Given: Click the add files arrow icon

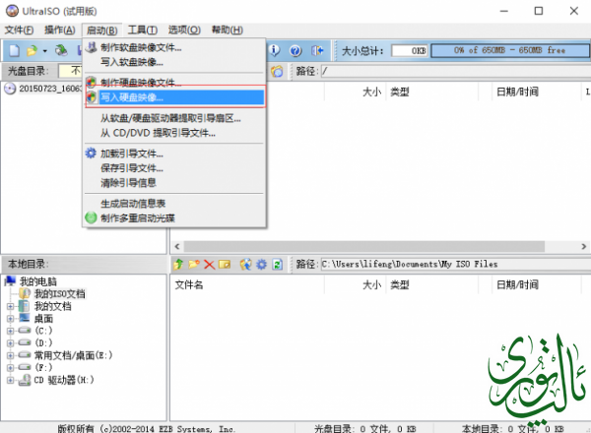Looking at the screenshot, I should (x=245, y=265).
